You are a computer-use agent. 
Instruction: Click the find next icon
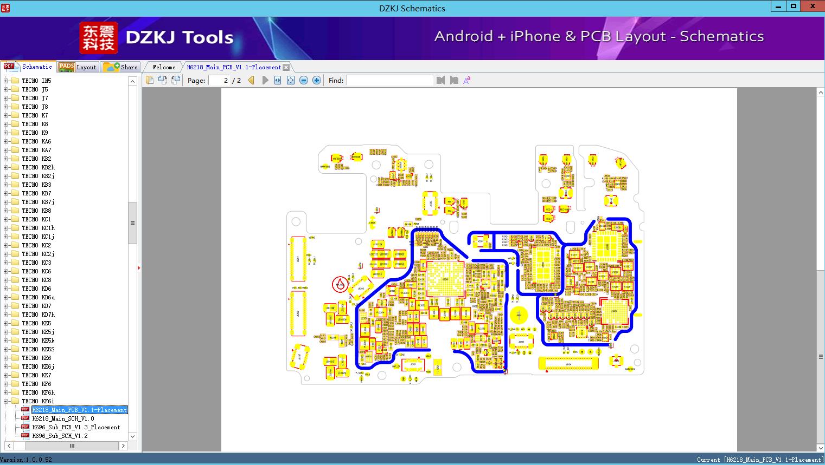tap(454, 80)
